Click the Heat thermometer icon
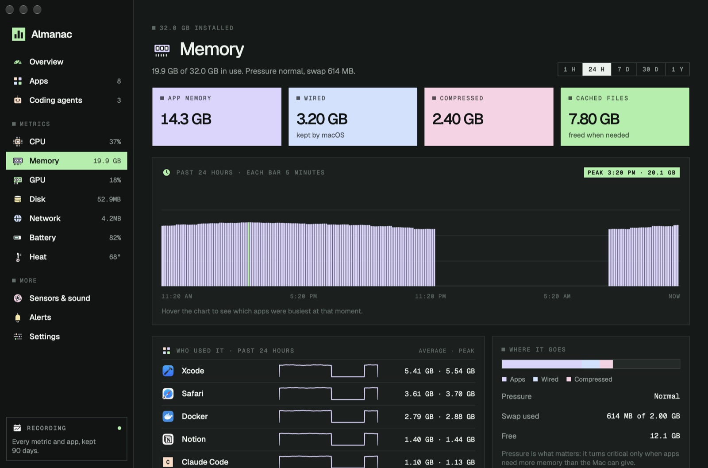This screenshot has height=468, width=708. [18, 257]
